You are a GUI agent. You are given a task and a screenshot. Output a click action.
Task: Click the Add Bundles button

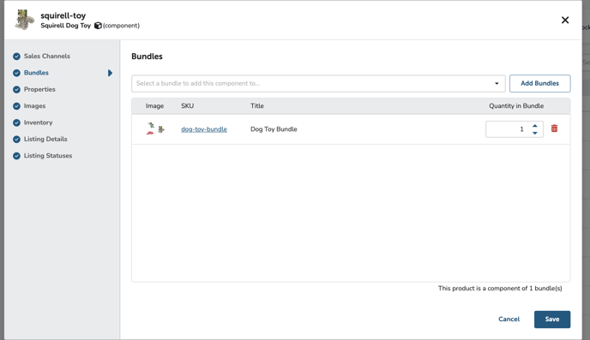[539, 83]
